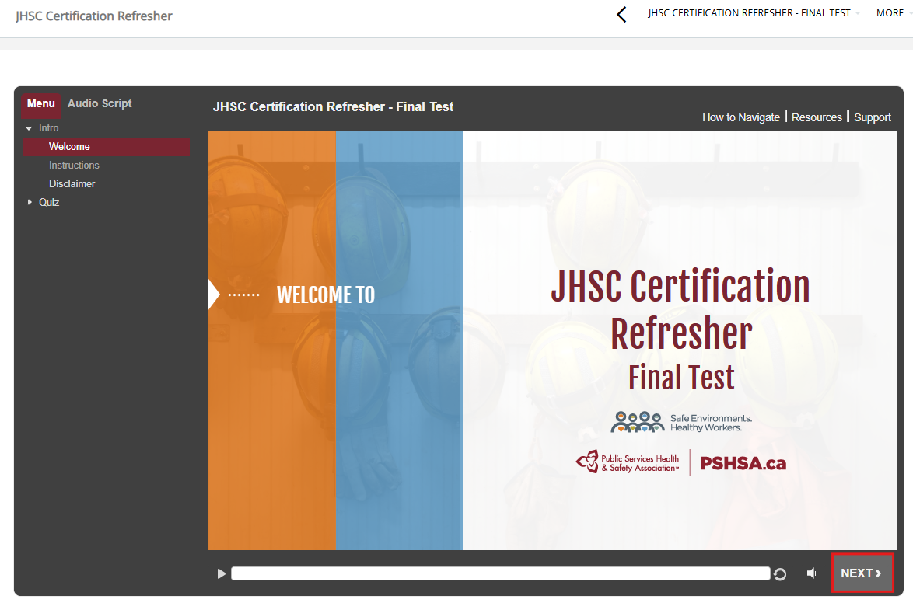Play the slide audio with the play button
Screen dimensions: 913x610
(x=222, y=574)
